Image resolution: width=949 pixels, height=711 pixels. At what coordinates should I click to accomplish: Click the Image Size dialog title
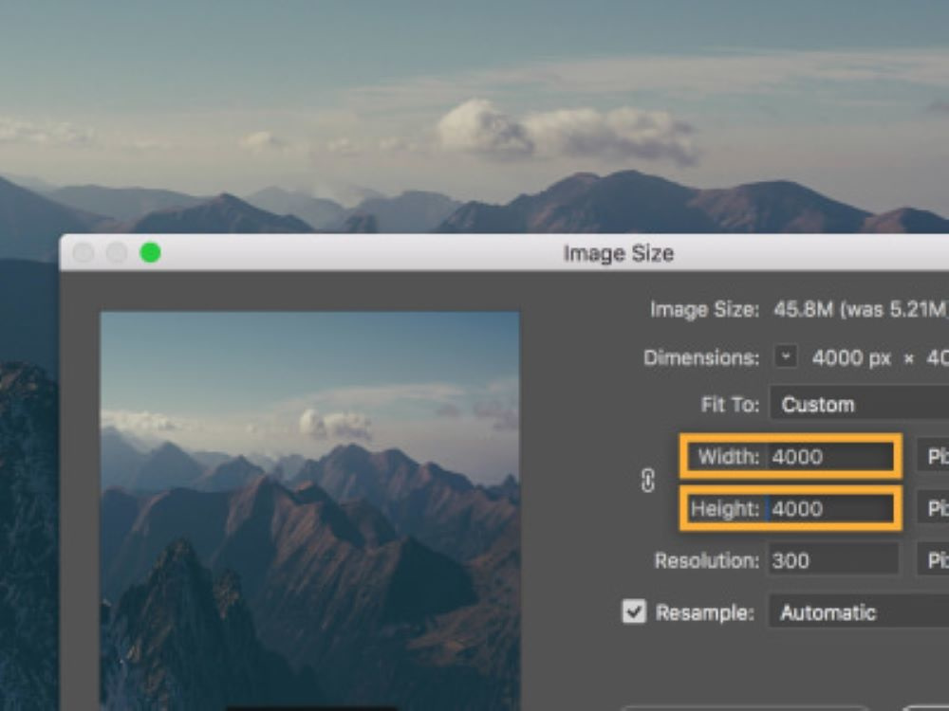[x=618, y=253]
